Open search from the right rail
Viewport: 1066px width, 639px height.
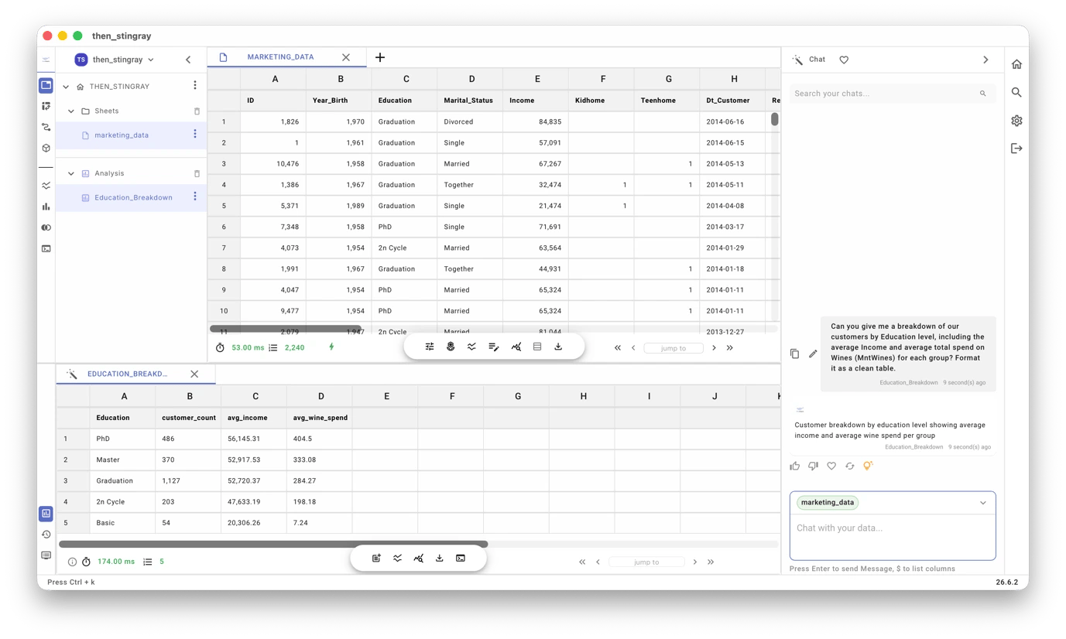coord(1016,93)
